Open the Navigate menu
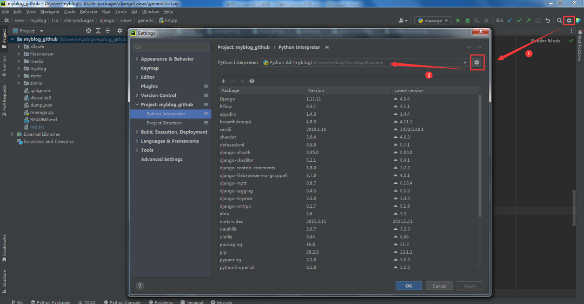 point(50,11)
